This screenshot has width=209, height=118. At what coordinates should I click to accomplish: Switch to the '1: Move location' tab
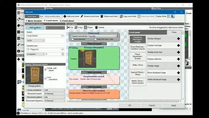click(x=34, y=21)
